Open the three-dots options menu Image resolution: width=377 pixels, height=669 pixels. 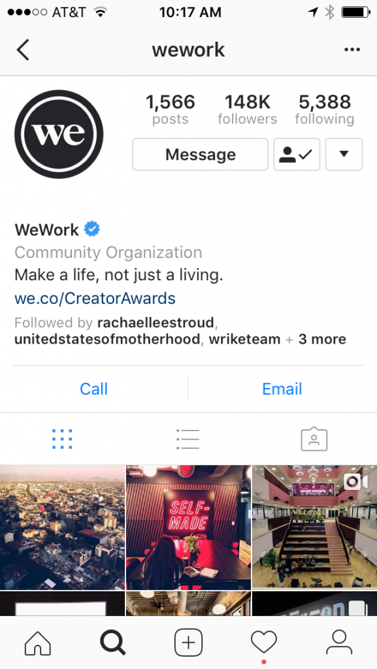(x=352, y=50)
